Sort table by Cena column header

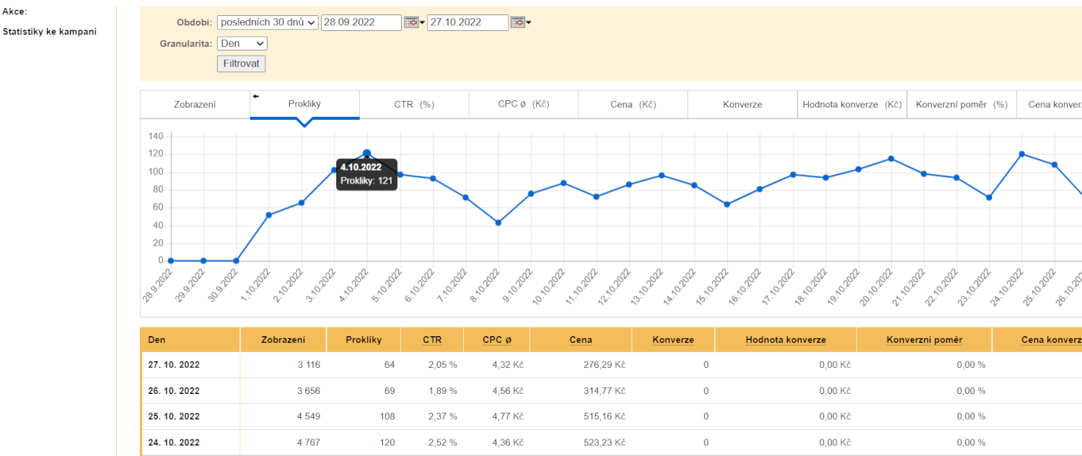click(x=580, y=340)
